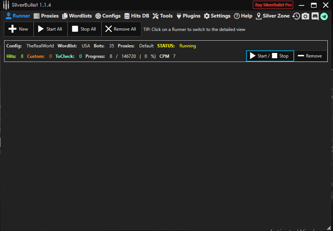This screenshot has height=231, width=333.
Task: Click the Start All button
Action: click(50, 29)
